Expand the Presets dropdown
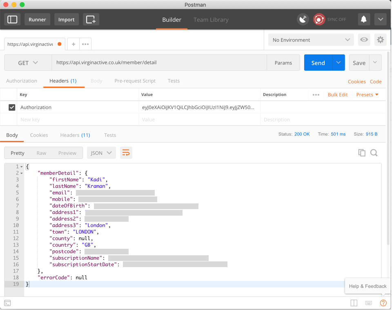The width and height of the screenshot is (392, 310). (x=367, y=95)
